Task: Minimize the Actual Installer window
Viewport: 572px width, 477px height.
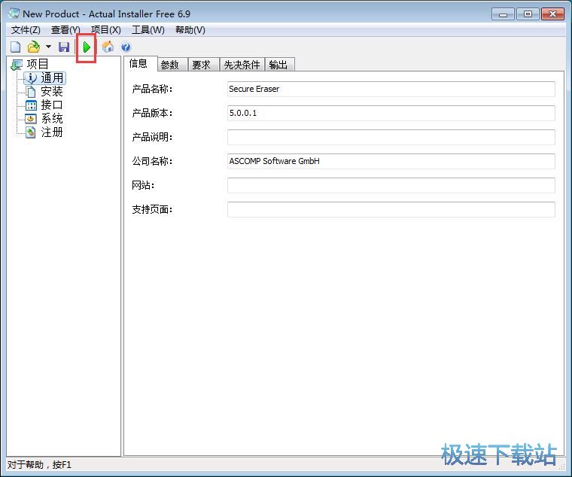Action: coord(503,14)
